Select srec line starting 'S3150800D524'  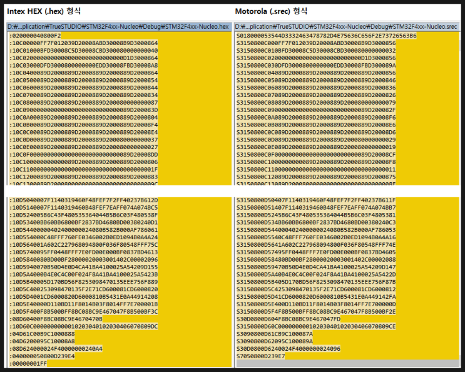coord(316,215)
